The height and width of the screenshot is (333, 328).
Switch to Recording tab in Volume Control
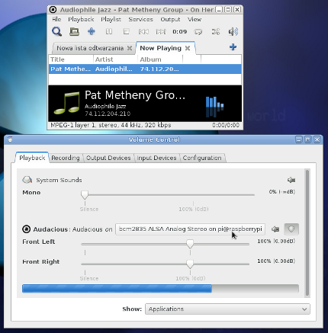[x=66, y=158]
